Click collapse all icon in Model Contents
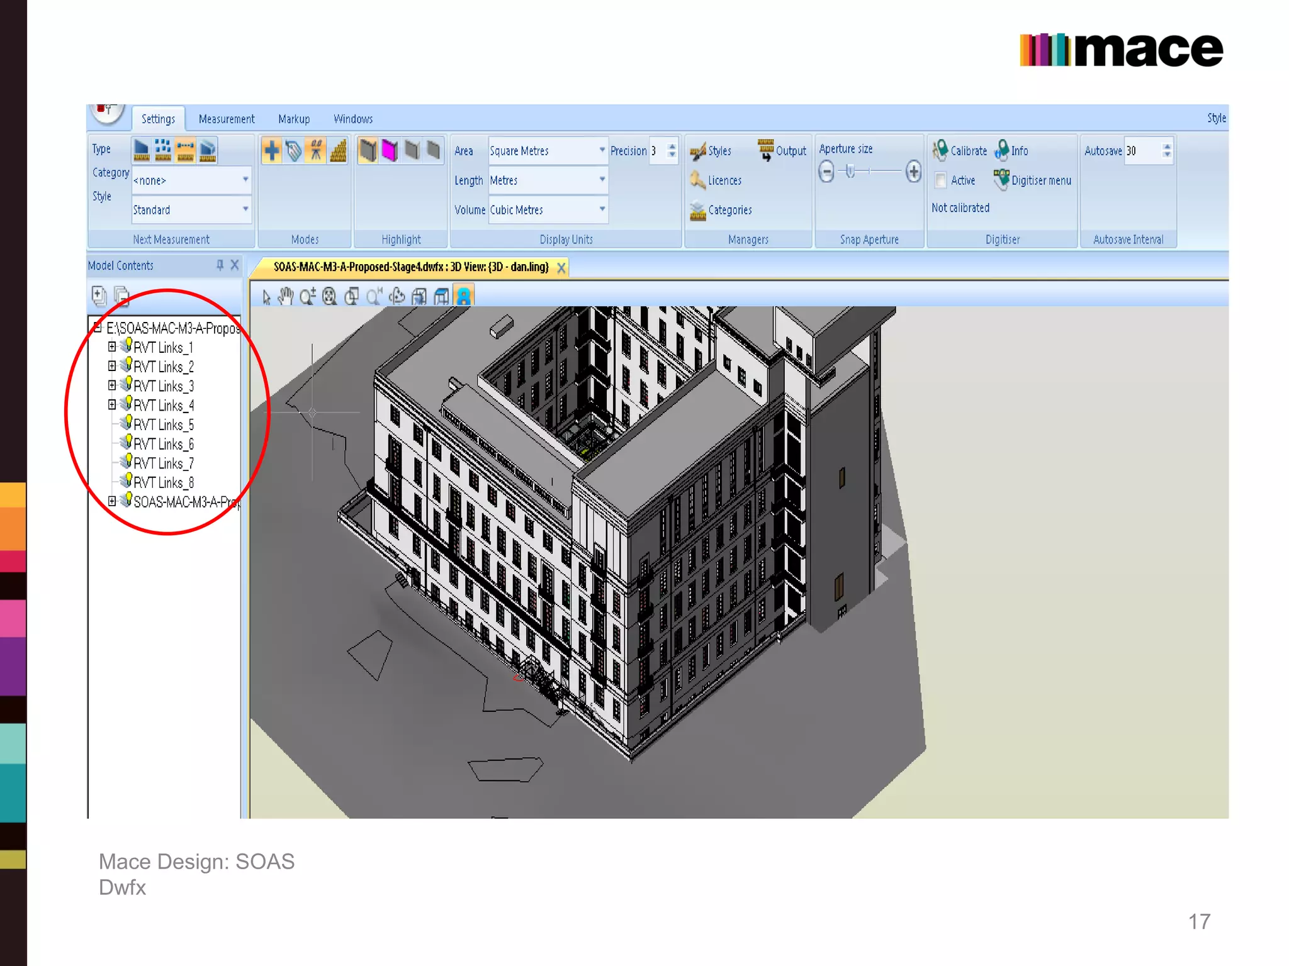The width and height of the screenshot is (1289, 966). click(121, 296)
